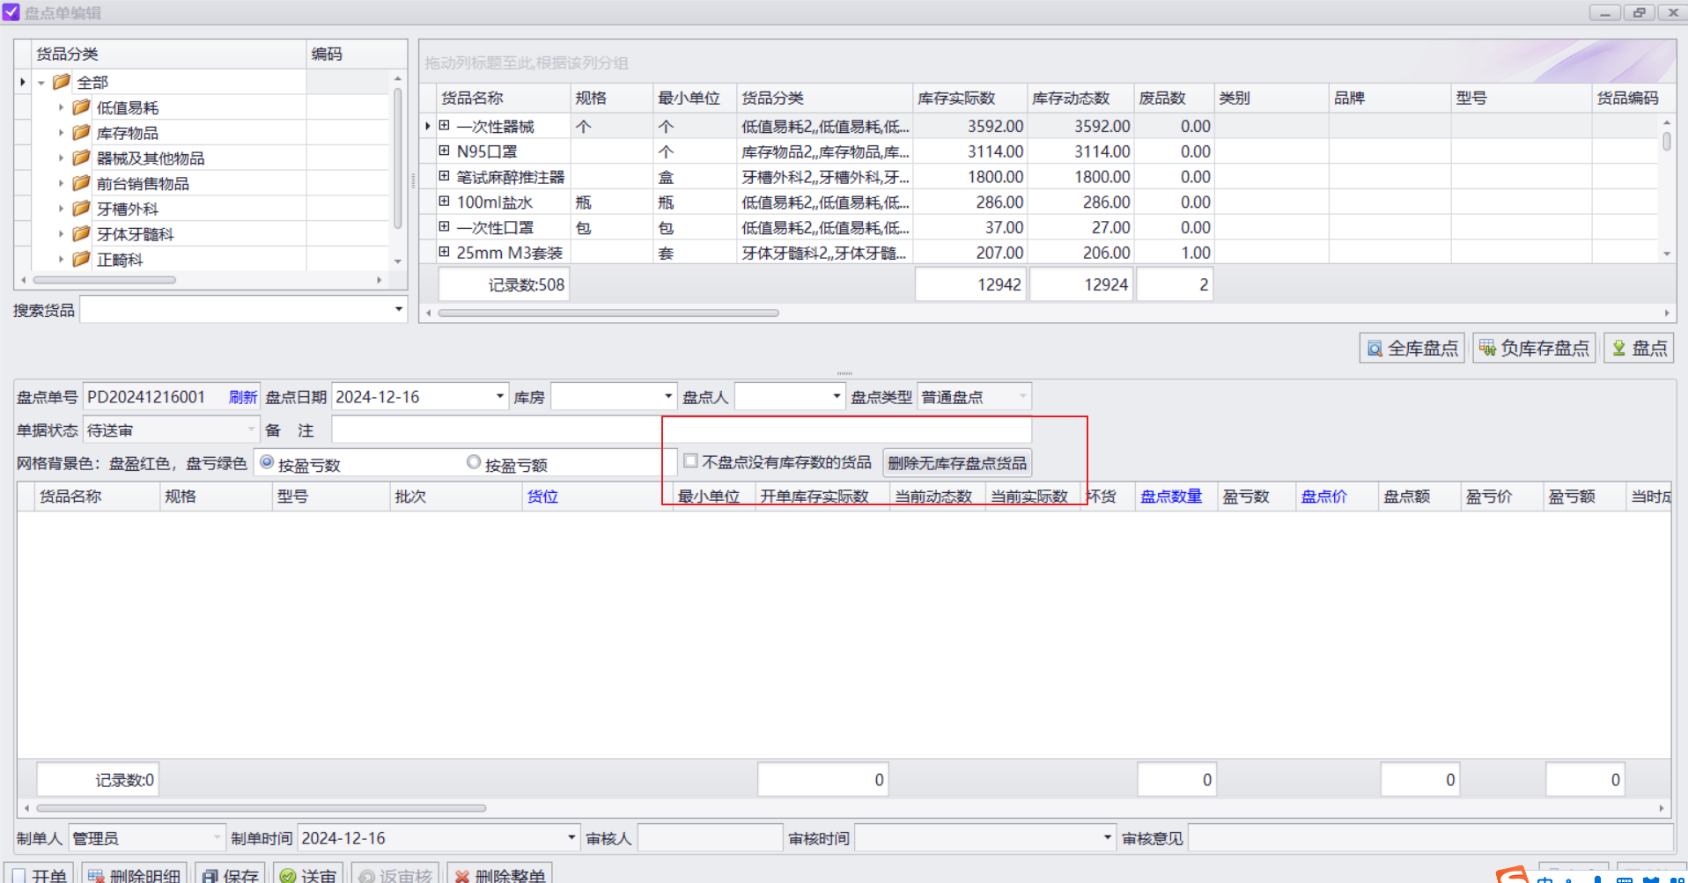Click the 返审核 reverse audit button
Viewport: 1688px width, 883px height.
click(395, 873)
